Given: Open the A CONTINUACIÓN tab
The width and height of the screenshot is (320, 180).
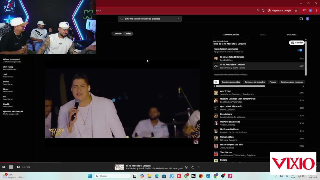Looking at the screenshot, I should (231, 35).
